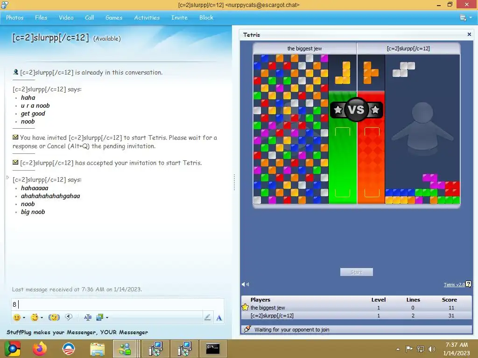Click the envelope icon beside 'You have invited'

(15, 138)
